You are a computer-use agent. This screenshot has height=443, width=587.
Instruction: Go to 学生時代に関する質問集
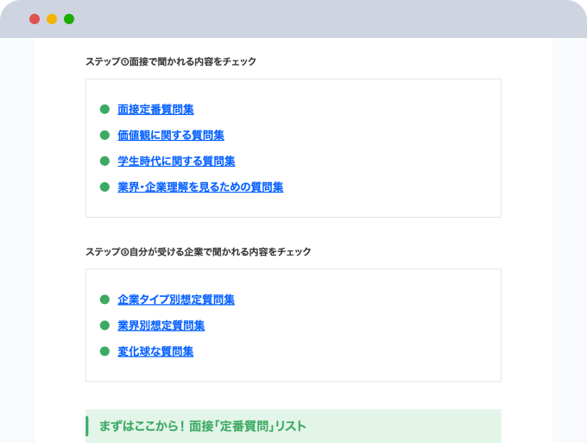176,161
